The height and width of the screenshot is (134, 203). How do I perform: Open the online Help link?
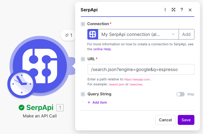(102, 49)
